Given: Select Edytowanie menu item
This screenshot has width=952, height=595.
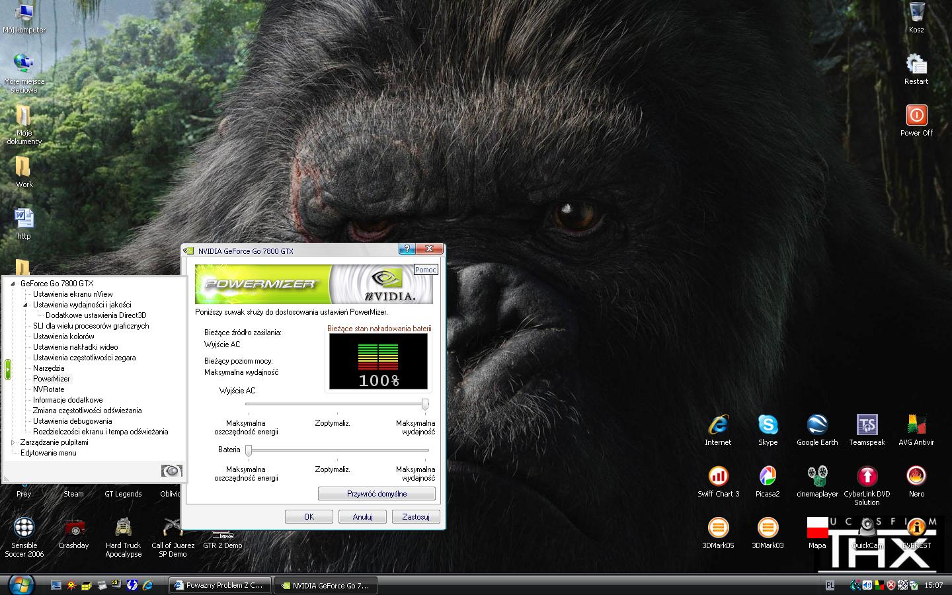Looking at the screenshot, I should click(x=48, y=453).
